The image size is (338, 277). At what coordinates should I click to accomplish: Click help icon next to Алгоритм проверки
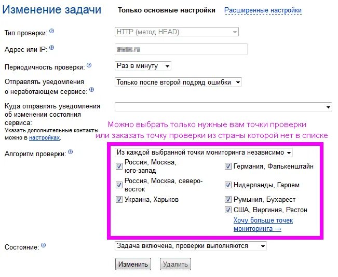tap(70, 152)
